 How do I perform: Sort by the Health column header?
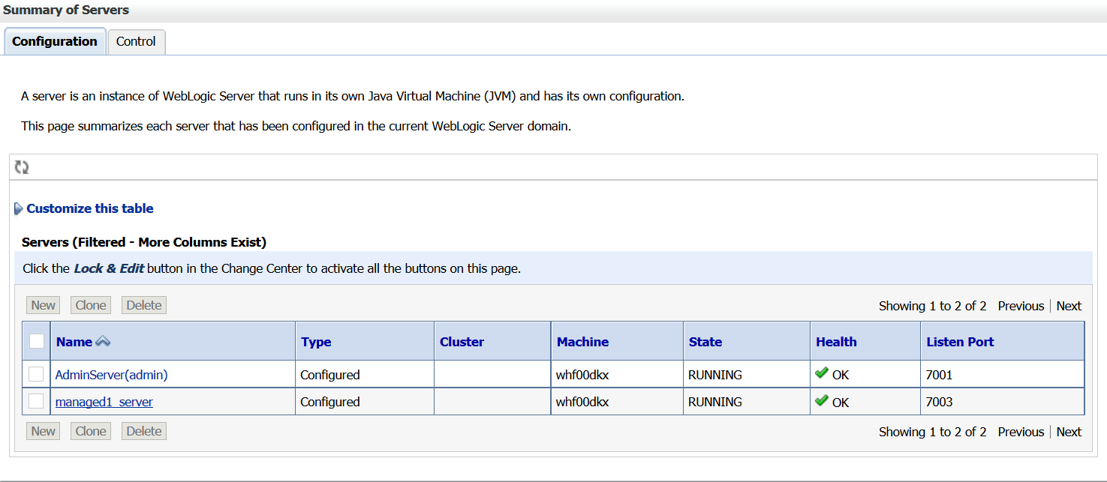pos(836,342)
